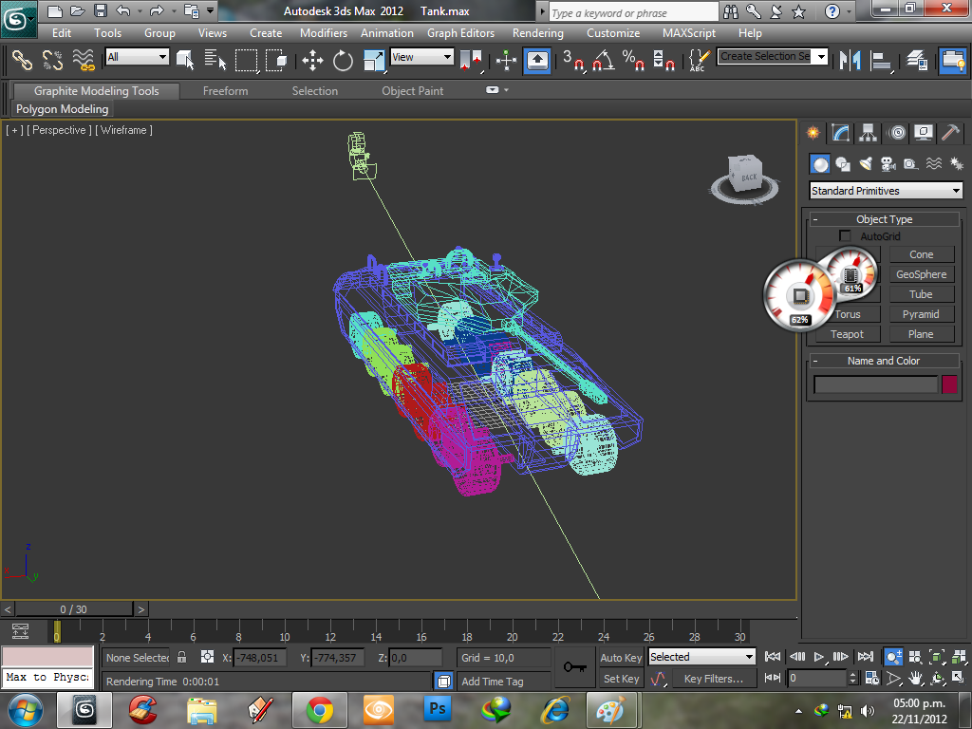Image resolution: width=972 pixels, height=729 pixels.
Task: Open the Motion command panel tab
Action: click(896, 133)
